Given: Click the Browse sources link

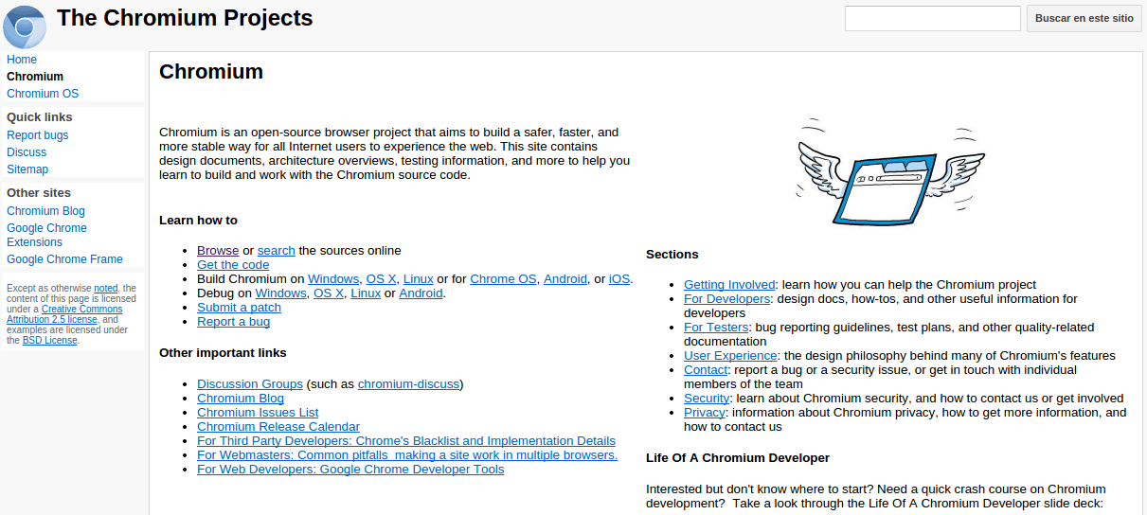Looking at the screenshot, I should (218, 251).
